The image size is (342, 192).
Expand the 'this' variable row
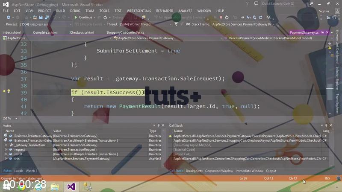pyautogui.click(x=6, y=159)
